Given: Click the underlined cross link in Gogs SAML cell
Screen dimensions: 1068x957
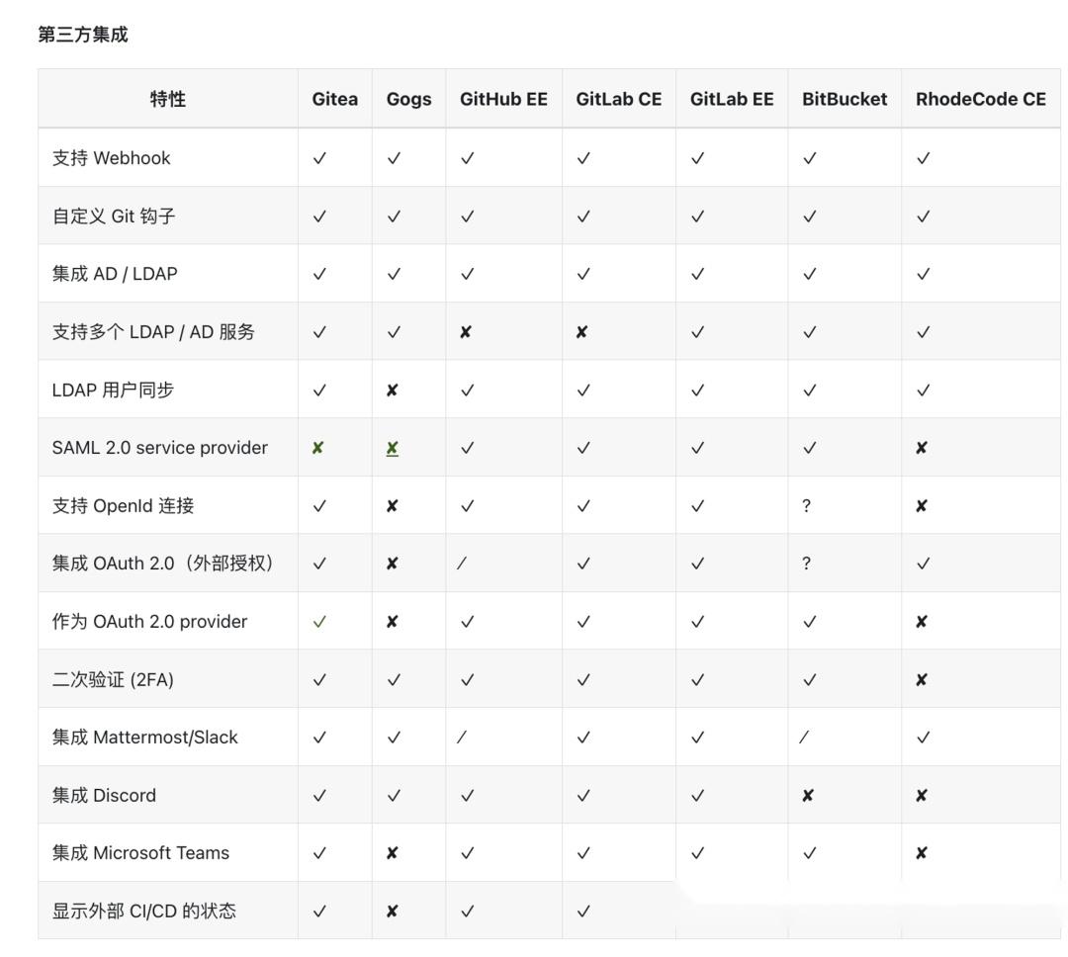Looking at the screenshot, I should (x=392, y=447).
